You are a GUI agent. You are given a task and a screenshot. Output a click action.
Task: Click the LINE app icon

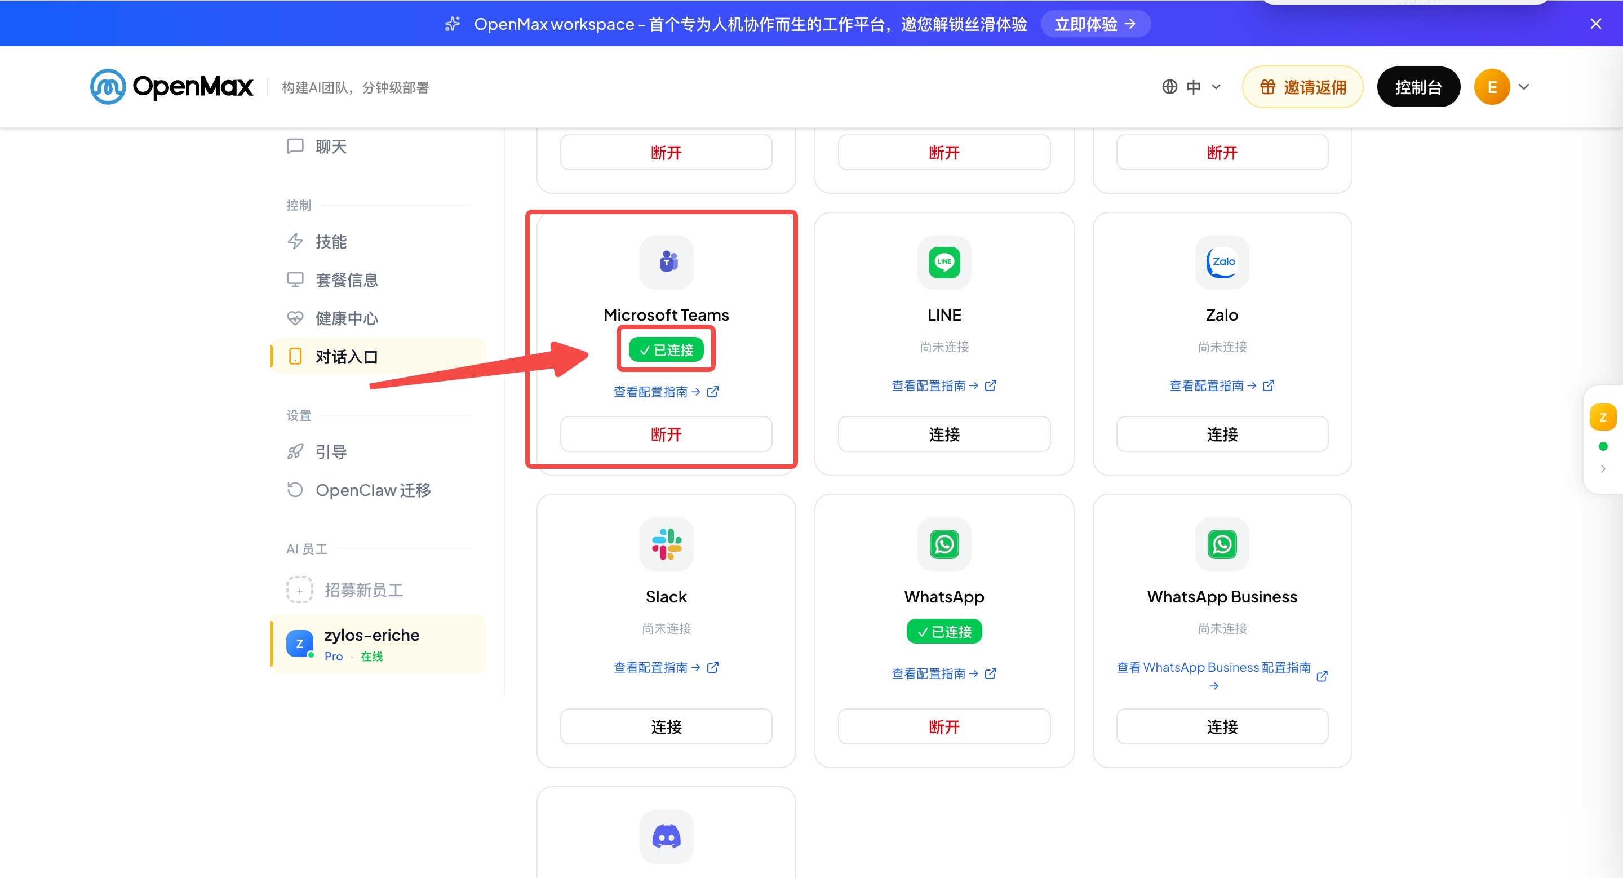[x=944, y=262]
